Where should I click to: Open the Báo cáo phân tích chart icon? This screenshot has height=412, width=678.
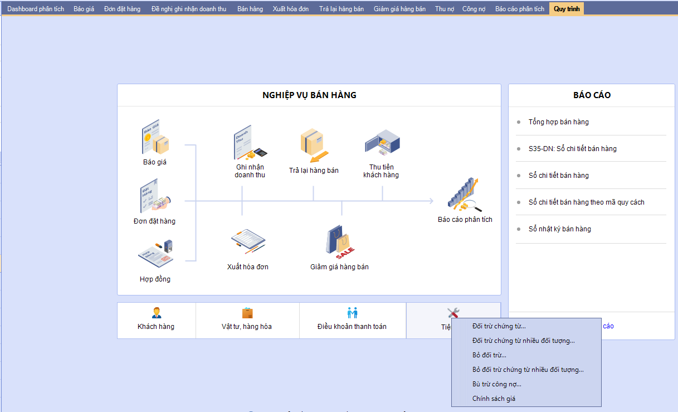464,195
